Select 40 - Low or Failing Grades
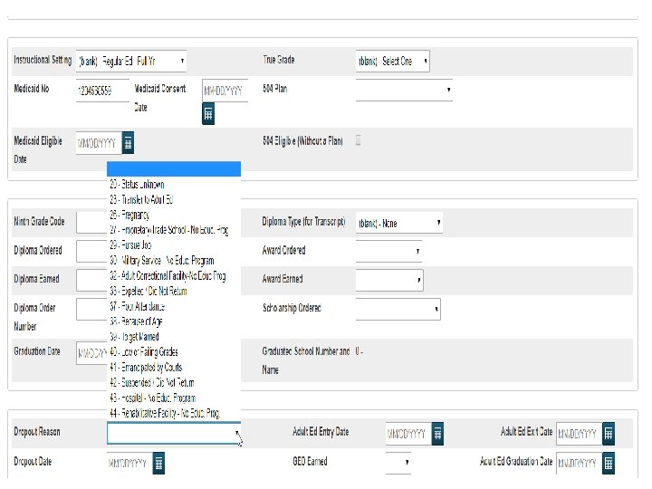The width and height of the screenshot is (652, 489). [x=174, y=352]
